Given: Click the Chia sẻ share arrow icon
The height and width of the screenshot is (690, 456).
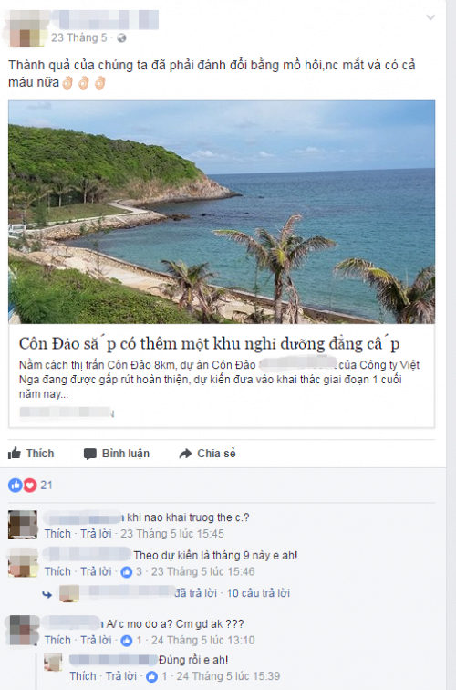Looking at the screenshot, I should [185, 454].
